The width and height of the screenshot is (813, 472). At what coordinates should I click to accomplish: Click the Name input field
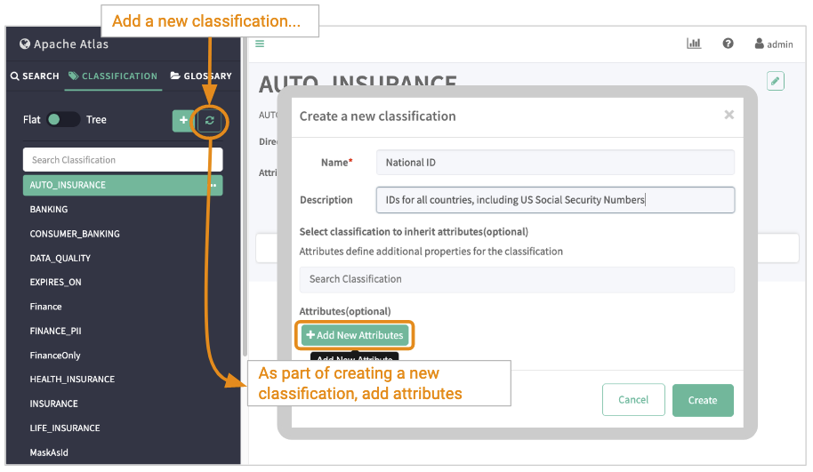point(555,163)
